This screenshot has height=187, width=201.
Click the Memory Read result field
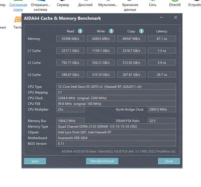70,39
